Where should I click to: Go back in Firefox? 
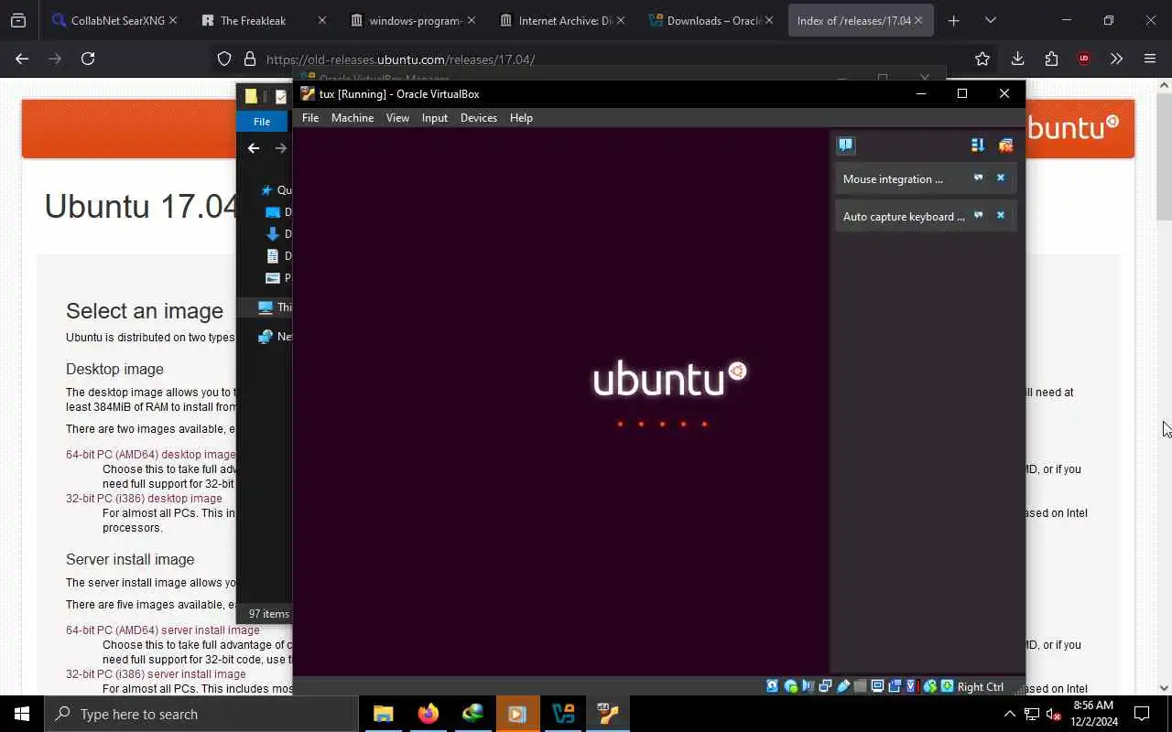[x=22, y=59]
